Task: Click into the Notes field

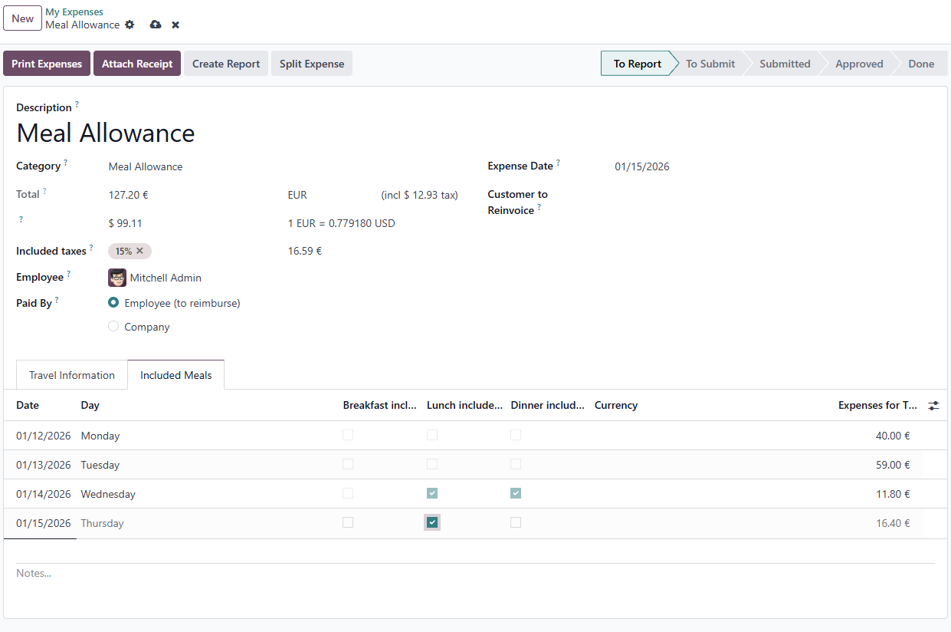Action: coord(475,573)
